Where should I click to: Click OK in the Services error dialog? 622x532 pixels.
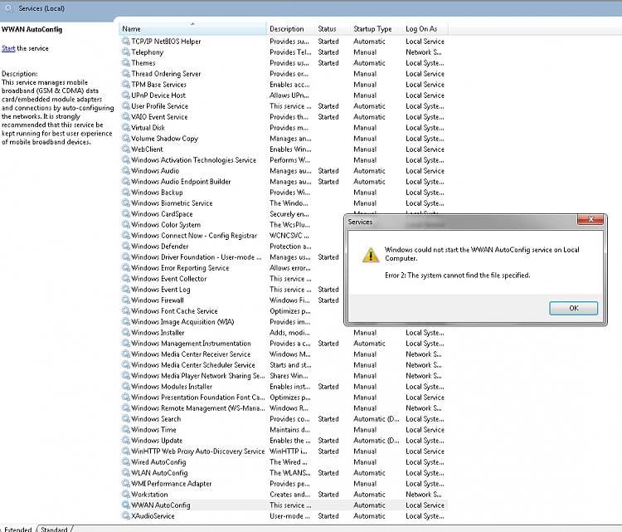point(573,308)
